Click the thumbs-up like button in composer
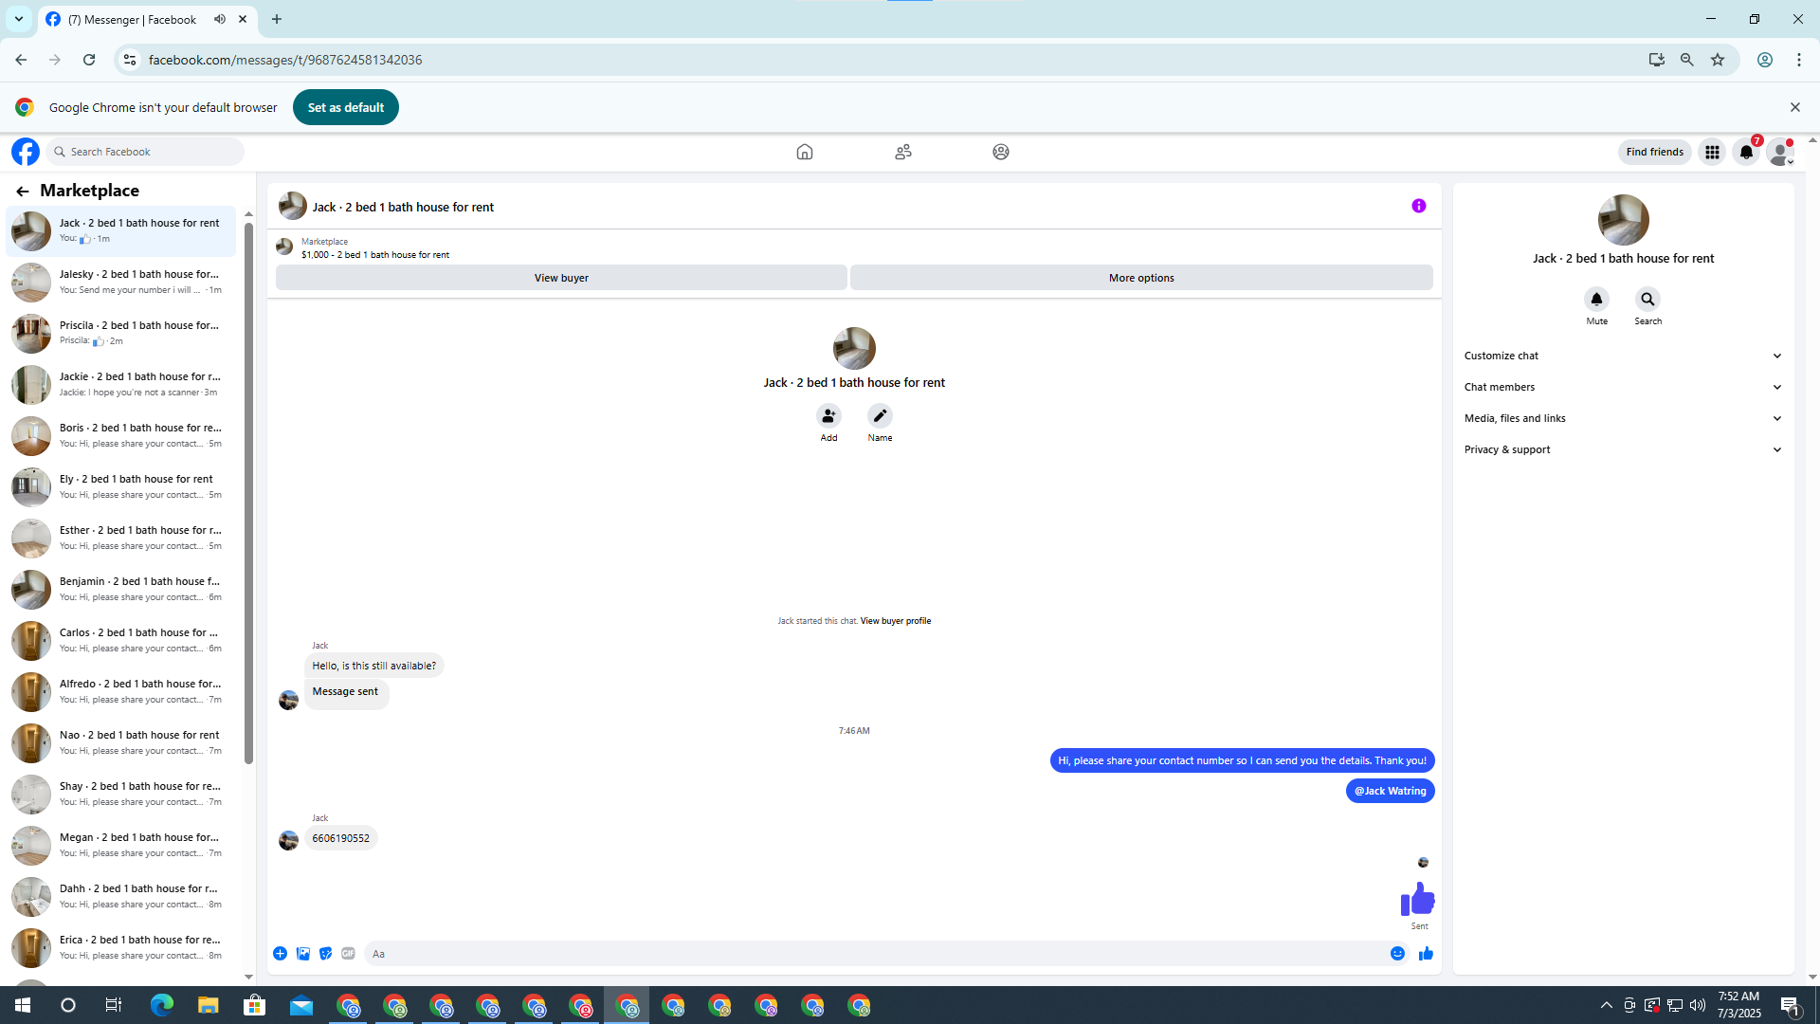This screenshot has width=1820, height=1024. [x=1426, y=954]
